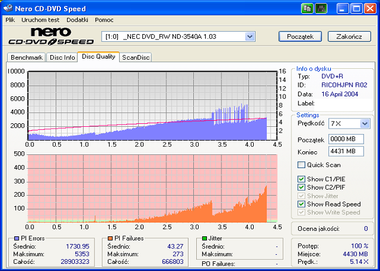Viewport: 380px width, 271px height.
Task: Click the RICOHJPN R02 disc ID text
Action: [344, 85]
